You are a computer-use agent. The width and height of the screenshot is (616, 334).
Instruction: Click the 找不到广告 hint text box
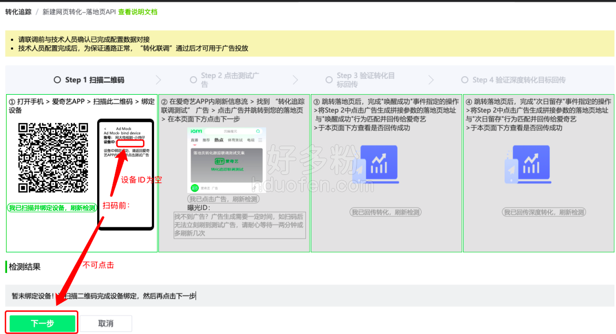pyautogui.click(x=240, y=225)
